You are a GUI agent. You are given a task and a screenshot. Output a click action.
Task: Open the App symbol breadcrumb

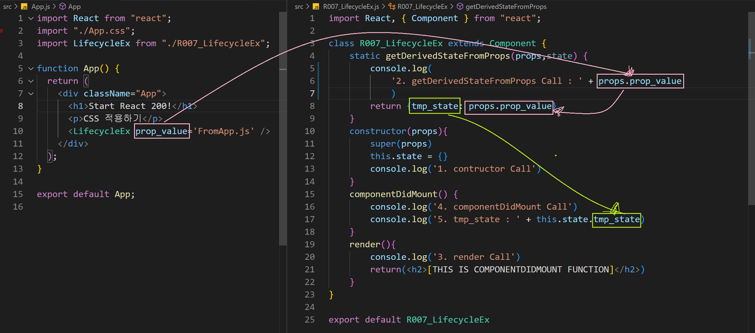coord(74,6)
